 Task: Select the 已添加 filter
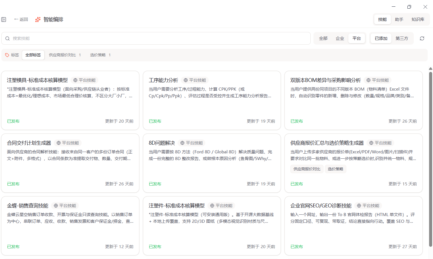[381, 38]
